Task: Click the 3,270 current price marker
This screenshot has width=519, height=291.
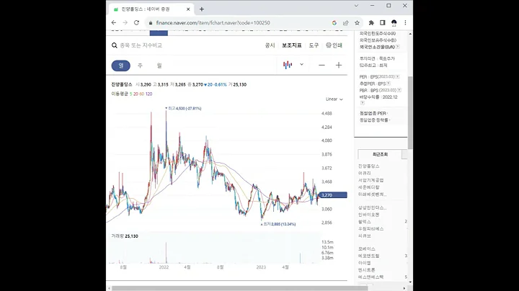Action: [333, 195]
